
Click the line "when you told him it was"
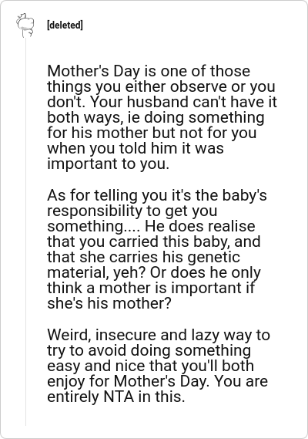tap(136, 148)
